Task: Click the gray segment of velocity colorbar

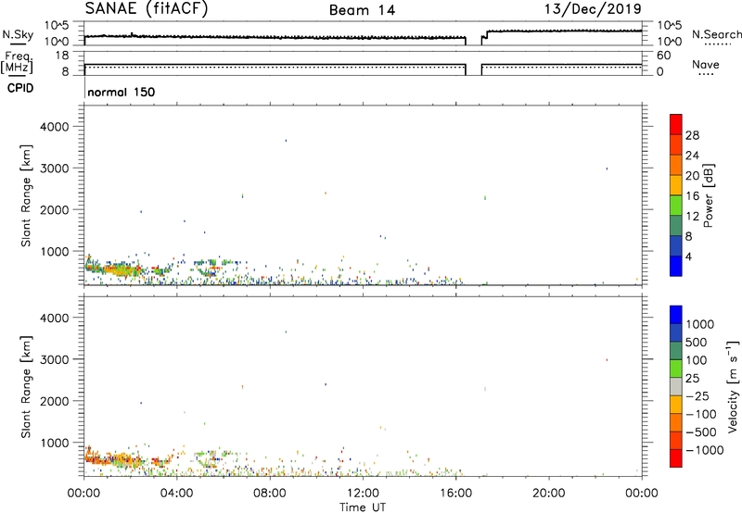Action: 676,387
